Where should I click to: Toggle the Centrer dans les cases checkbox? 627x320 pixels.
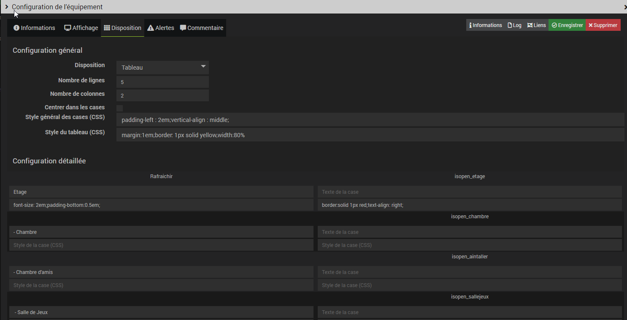(x=120, y=108)
